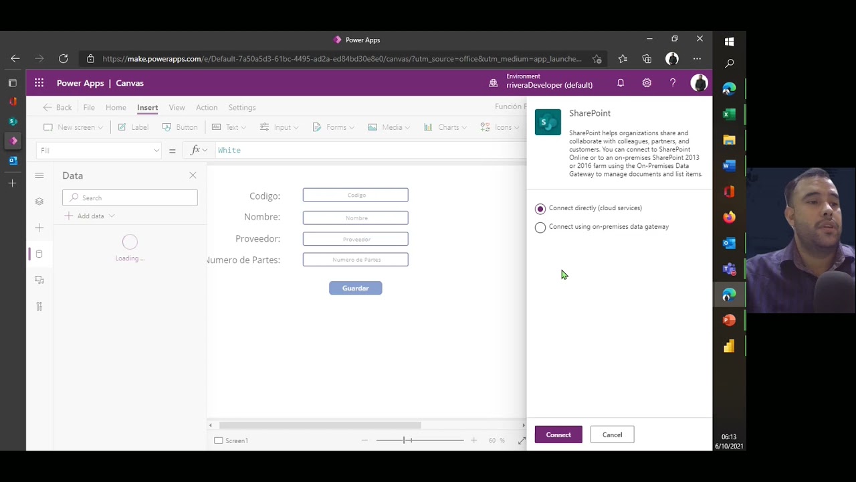Open the browser Favorites list
Viewport: 856px width, 482px height.
(x=623, y=59)
